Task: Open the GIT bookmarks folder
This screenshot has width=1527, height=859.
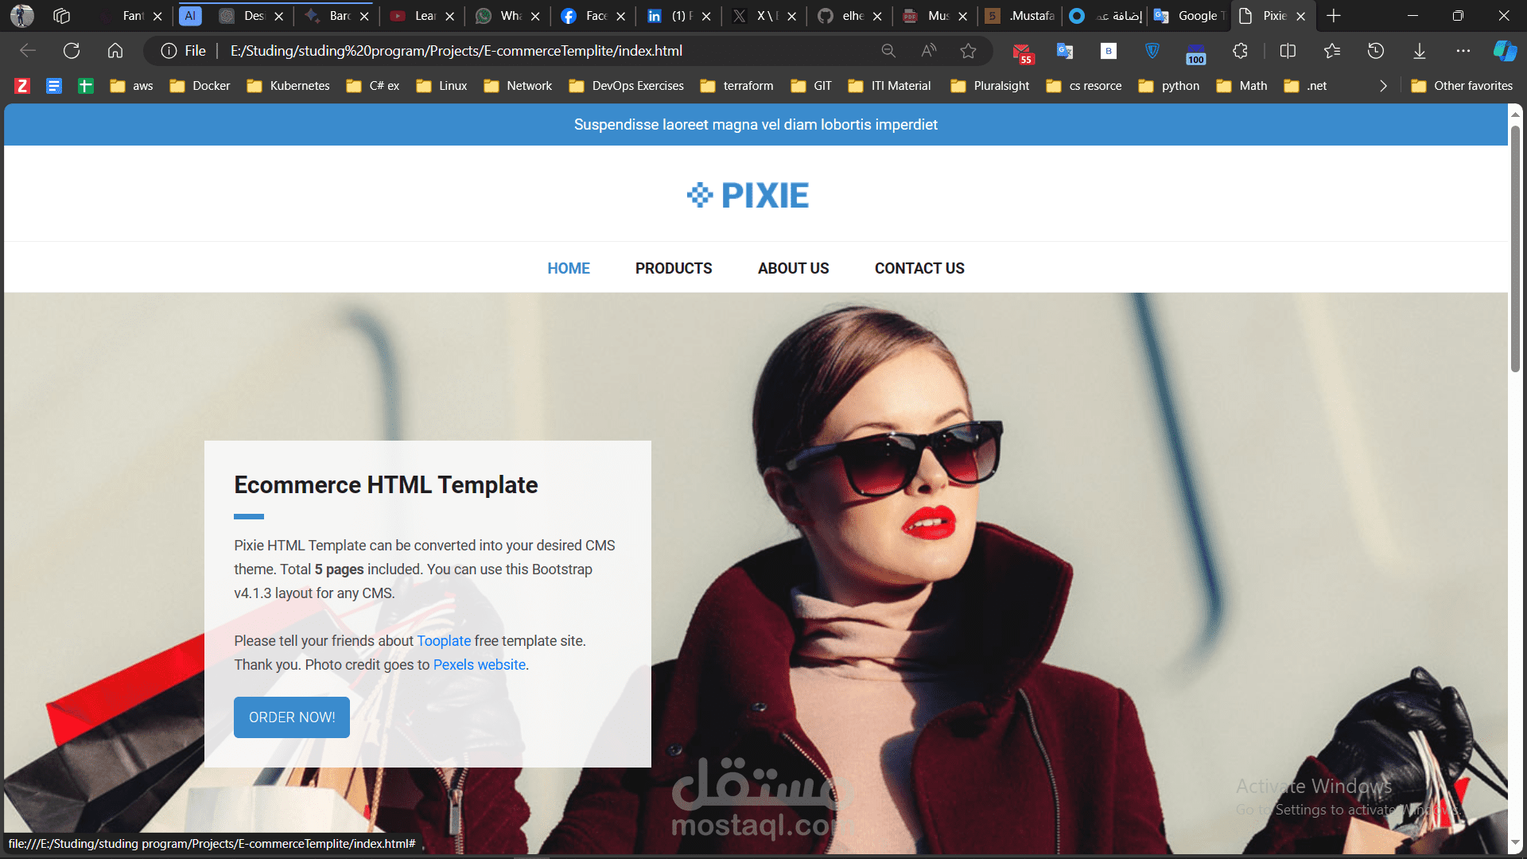Action: (x=811, y=86)
